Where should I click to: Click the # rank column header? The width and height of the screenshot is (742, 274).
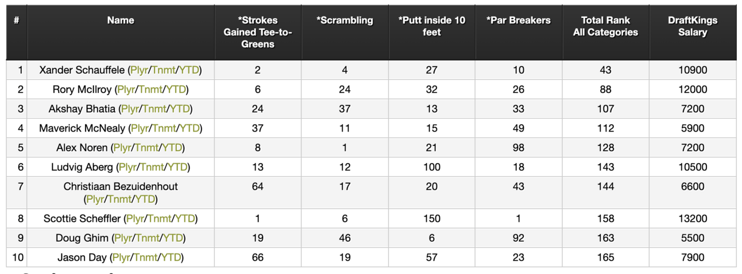[17, 21]
